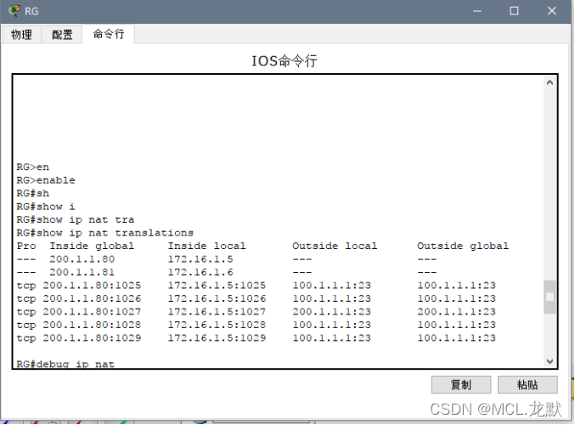This screenshot has width=575, height=425.
Task: Click the 'Outside global' column header
Action: pos(463,246)
